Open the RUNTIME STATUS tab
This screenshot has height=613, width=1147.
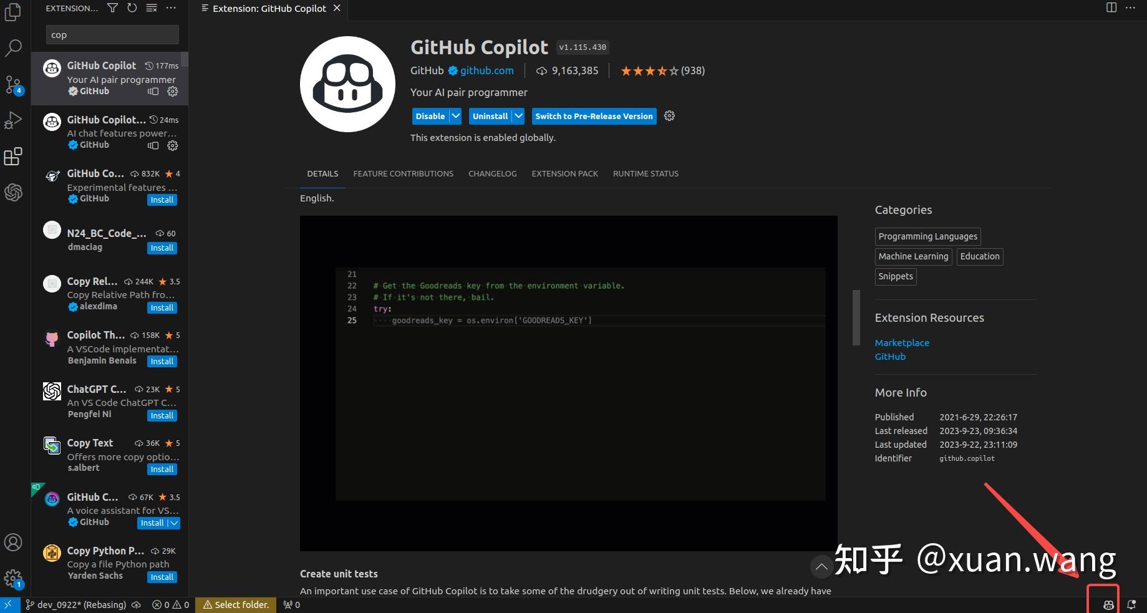point(646,173)
